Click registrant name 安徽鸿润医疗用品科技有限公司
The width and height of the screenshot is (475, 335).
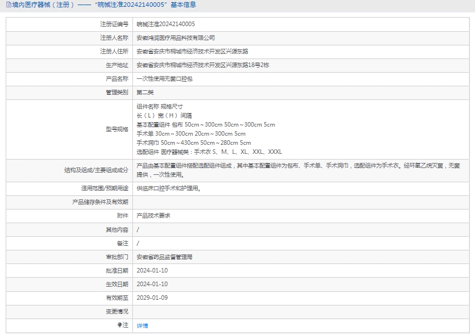[176, 38]
